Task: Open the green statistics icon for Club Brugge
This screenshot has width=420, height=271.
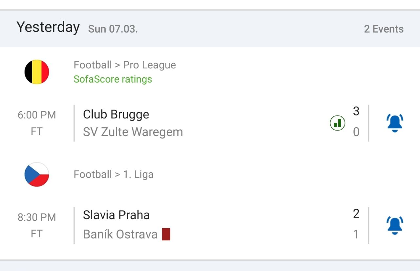Action: (x=337, y=123)
